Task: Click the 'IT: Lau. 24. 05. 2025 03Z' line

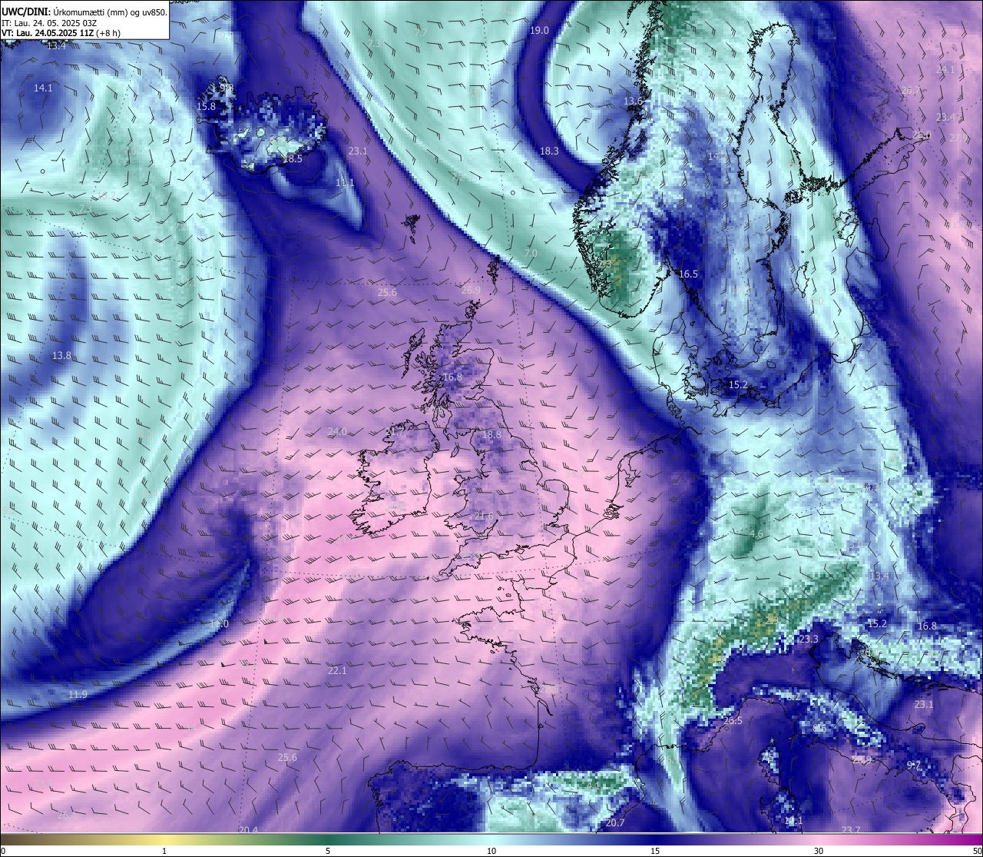Action: [49, 23]
